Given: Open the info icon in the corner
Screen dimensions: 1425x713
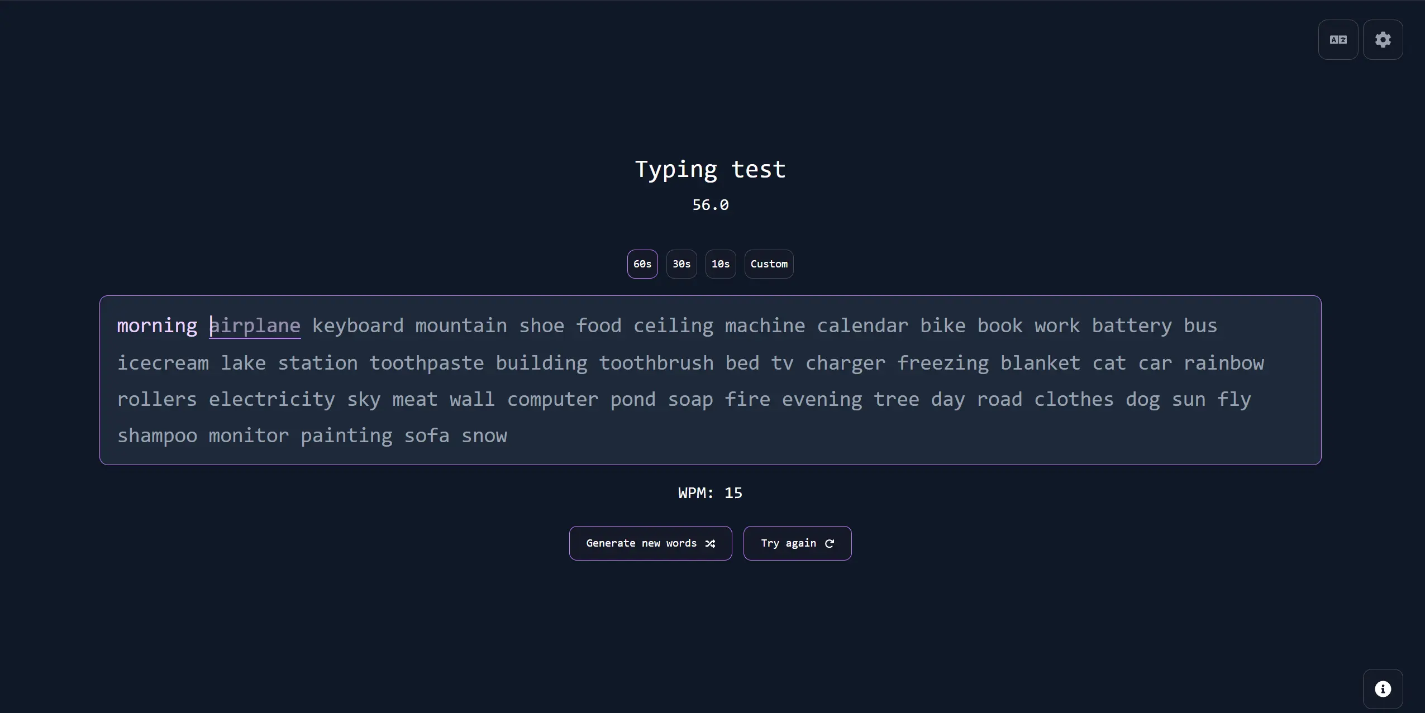Looking at the screenshot, I should pos(1383,688).
